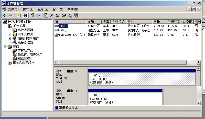This screenshot has height=119, width=205.
Task: Open the Properties toolbar icon
Action: pyautogui.click(x=58, y=15)
